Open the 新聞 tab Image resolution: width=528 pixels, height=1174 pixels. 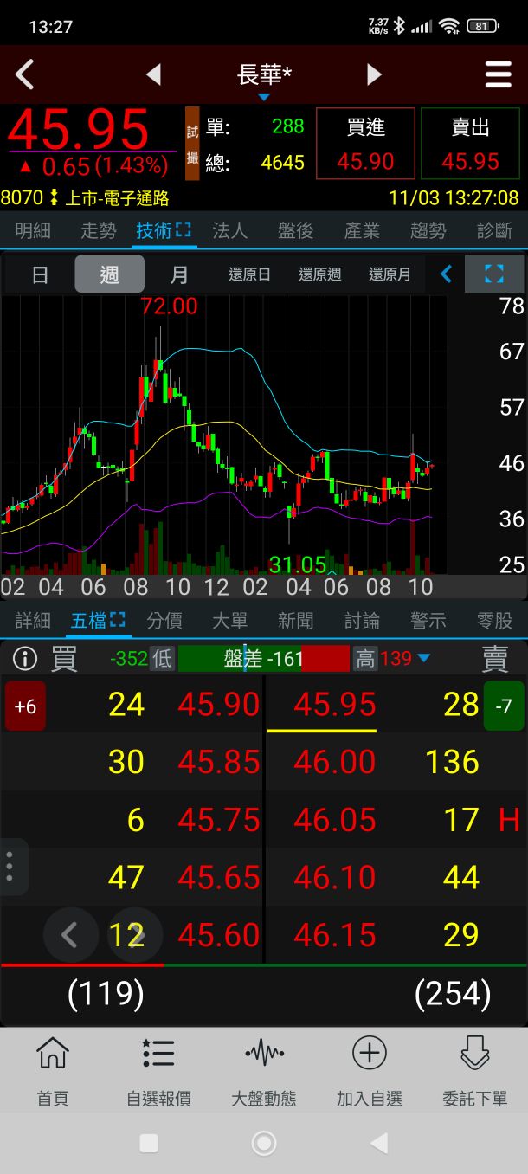click(295, 621)
